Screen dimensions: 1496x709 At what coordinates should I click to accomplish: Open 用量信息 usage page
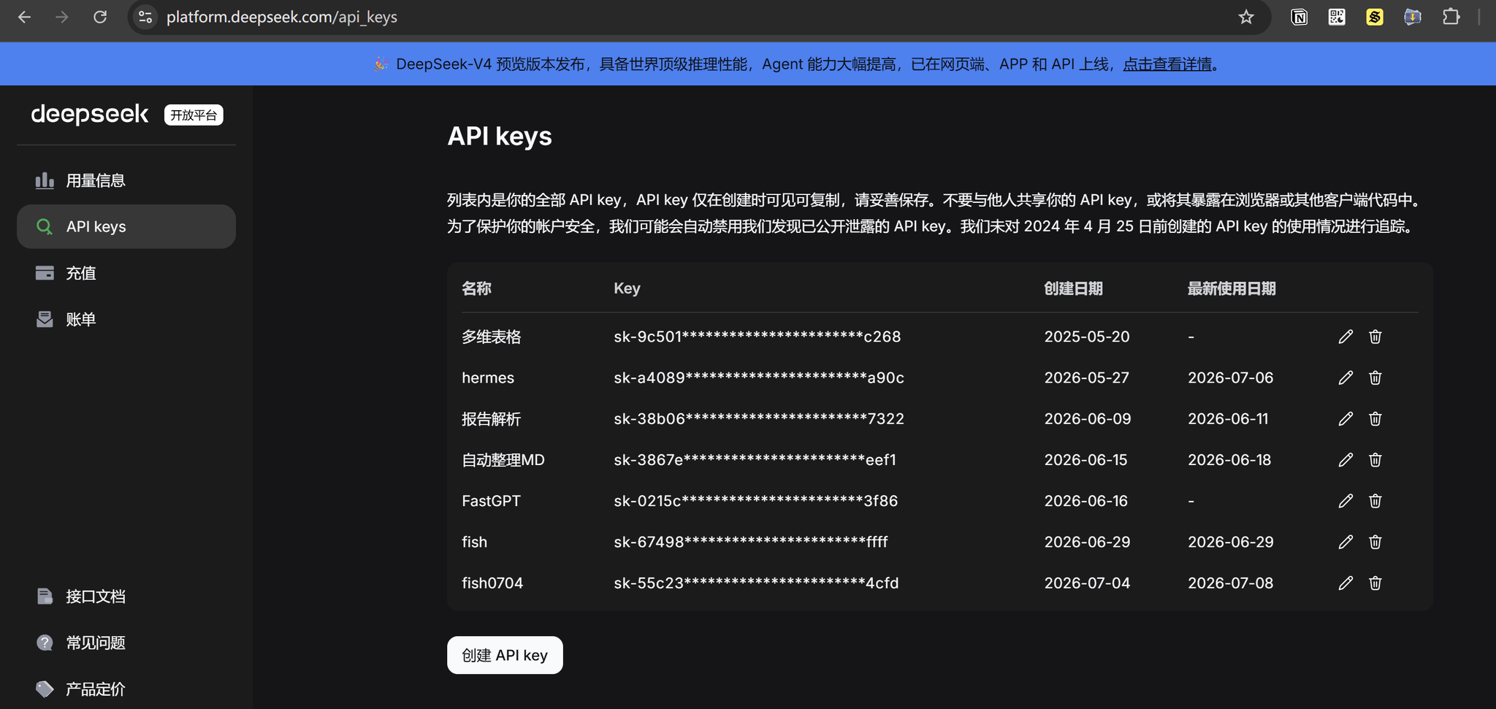(x=126, y=180)
